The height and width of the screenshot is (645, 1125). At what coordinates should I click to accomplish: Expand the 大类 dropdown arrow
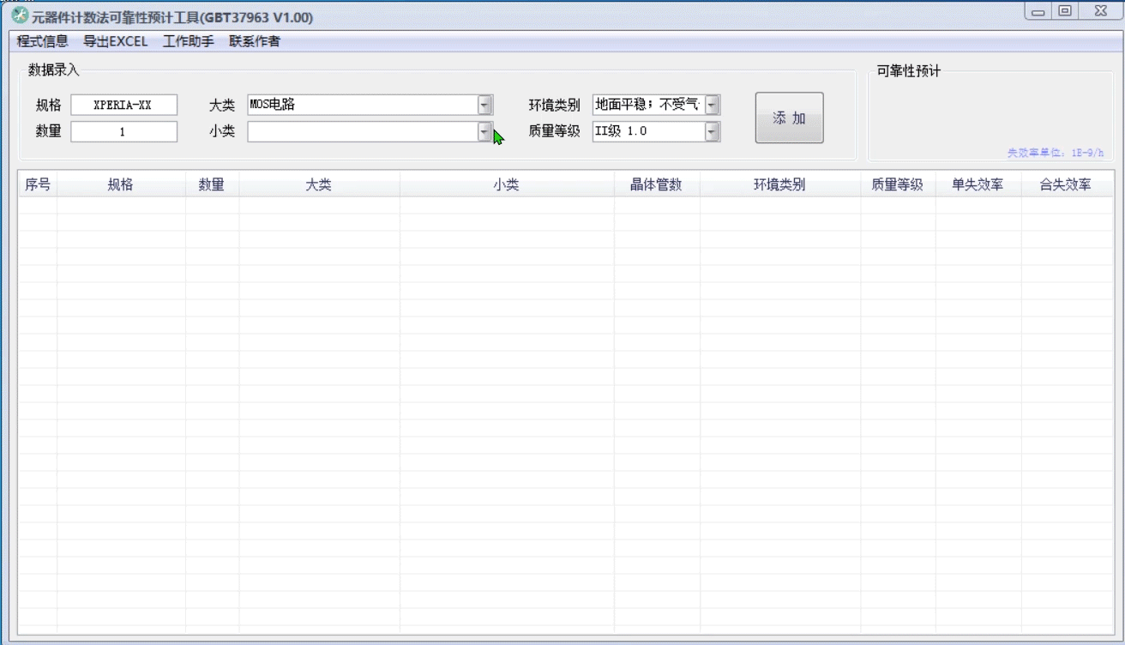[x=484, y=105]
